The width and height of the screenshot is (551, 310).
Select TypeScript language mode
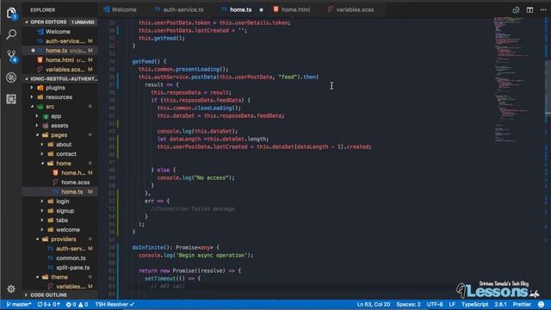[x=474, y=304]
